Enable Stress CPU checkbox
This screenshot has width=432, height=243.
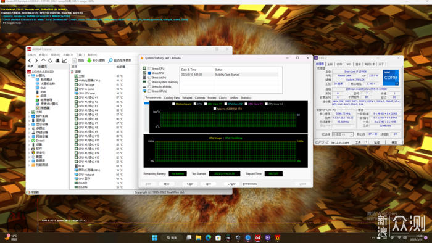tap(149, 68)
